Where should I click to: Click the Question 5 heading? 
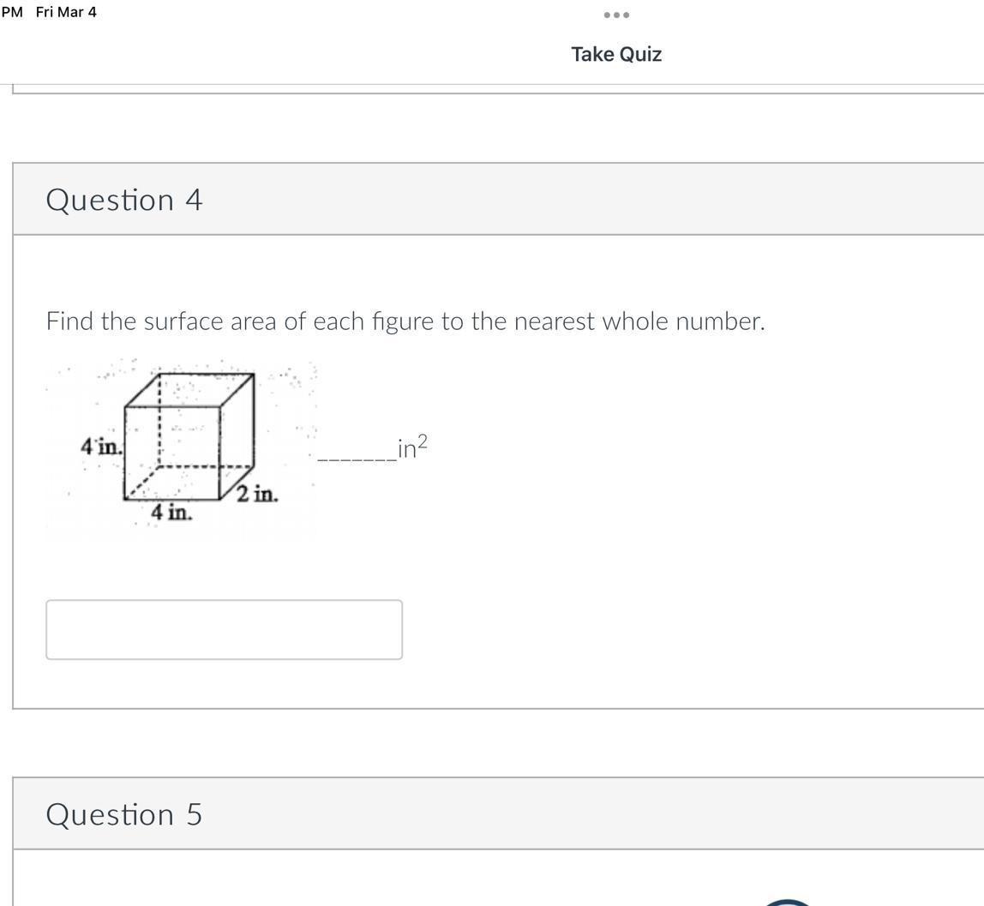(124, 814)
